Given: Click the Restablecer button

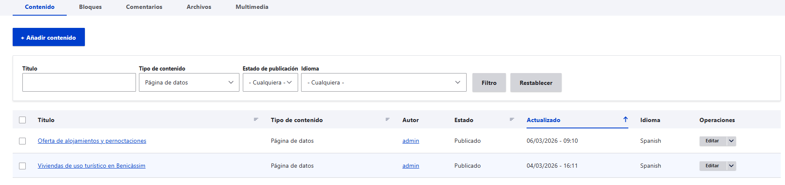Looking at the screenshot, I should click(536, 83).
